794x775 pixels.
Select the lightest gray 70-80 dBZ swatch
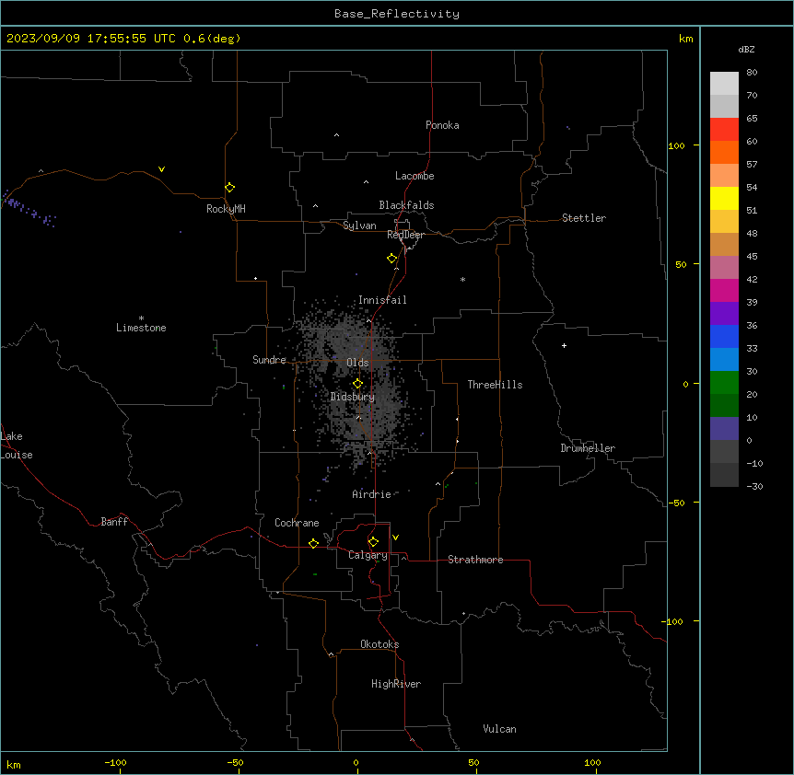[x=724, y=84]
